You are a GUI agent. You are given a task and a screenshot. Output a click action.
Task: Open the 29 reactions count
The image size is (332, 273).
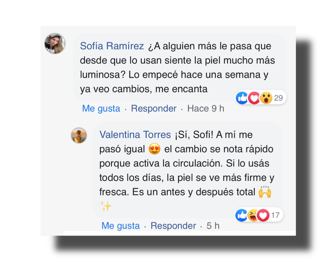point(278,98)
